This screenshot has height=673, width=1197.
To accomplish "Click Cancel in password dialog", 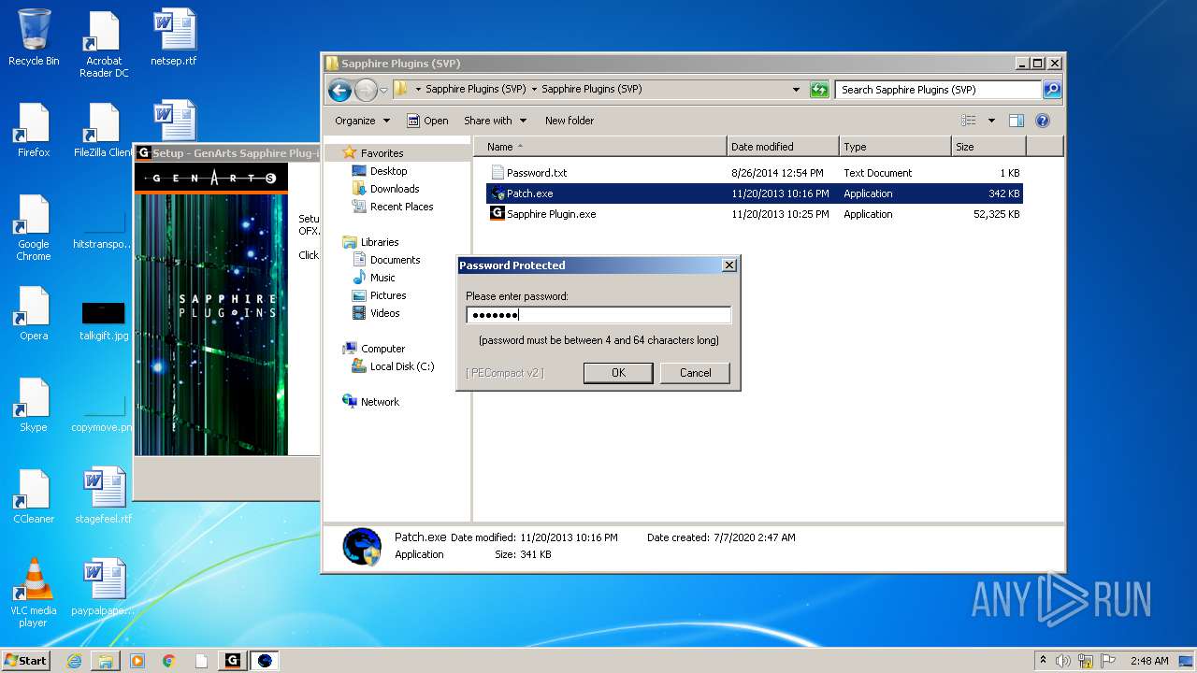I will pyautogui.click(x=695, y=372).
